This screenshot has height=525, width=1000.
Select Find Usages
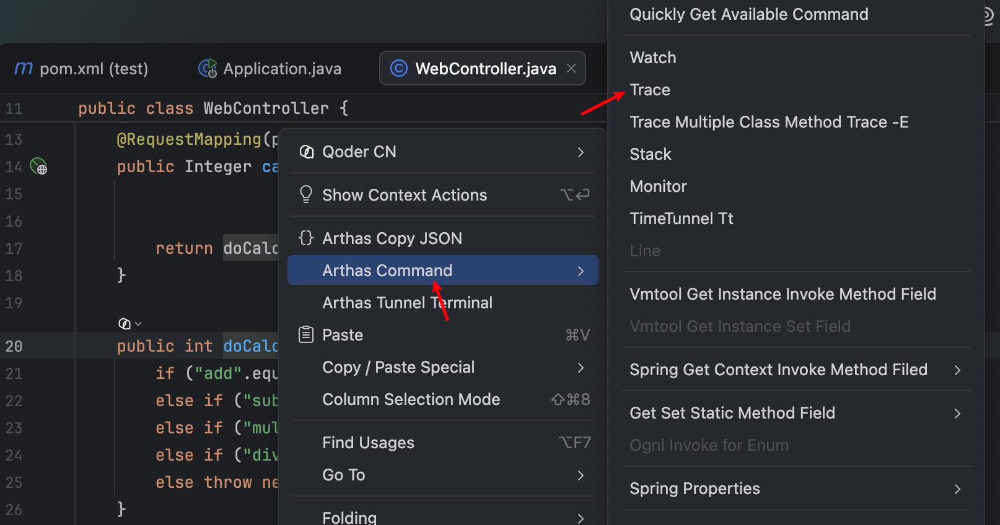coord(443,443)
